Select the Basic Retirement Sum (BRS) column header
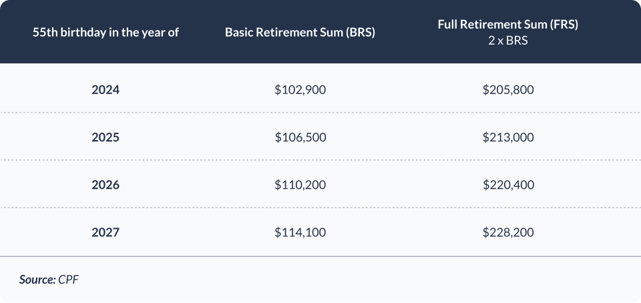This screenshot has height=303, width=641. [300, 32]
